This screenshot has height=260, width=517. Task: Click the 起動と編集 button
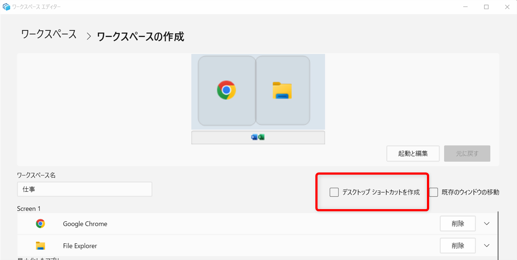coord(413,153)
